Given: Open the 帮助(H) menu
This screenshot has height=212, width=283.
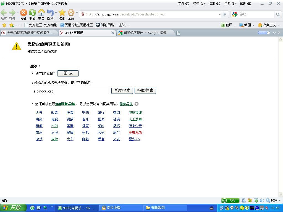Looking at the screenshot, I should click(x=245, y=4).
